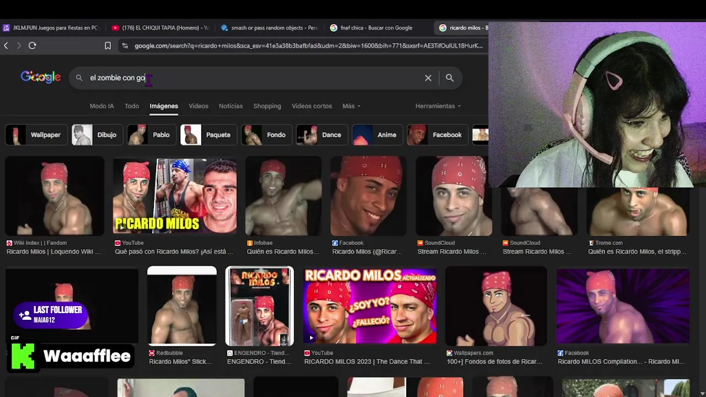Click 100+ Fondos de fotos link

click(494, 362)
